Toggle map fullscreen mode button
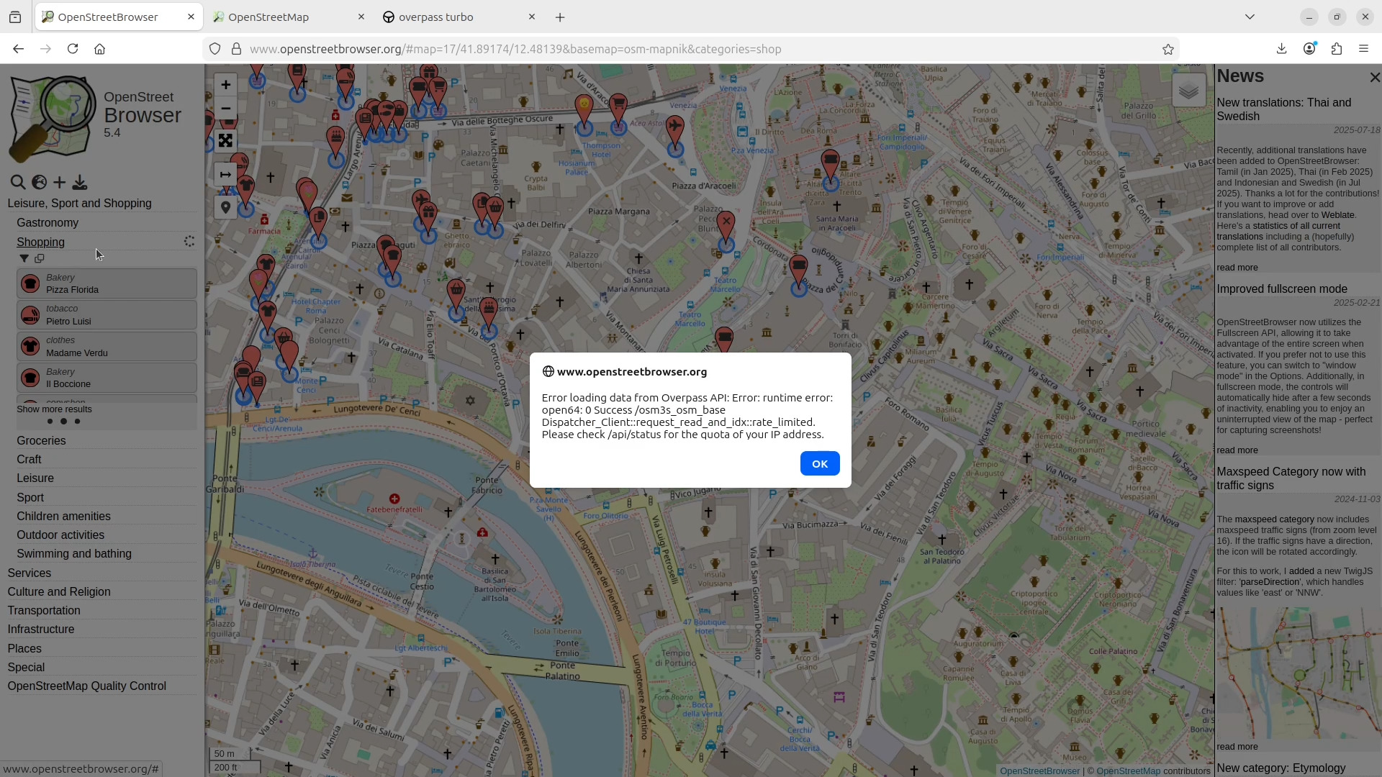 [x=225, y=141]
